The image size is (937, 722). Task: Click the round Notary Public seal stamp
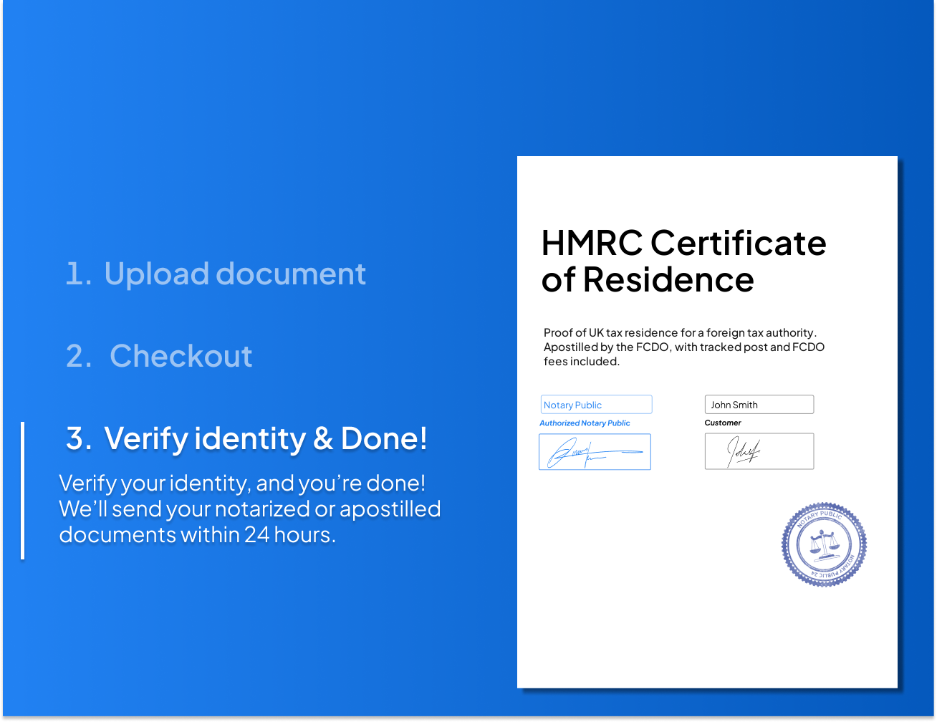pos(824,544)
